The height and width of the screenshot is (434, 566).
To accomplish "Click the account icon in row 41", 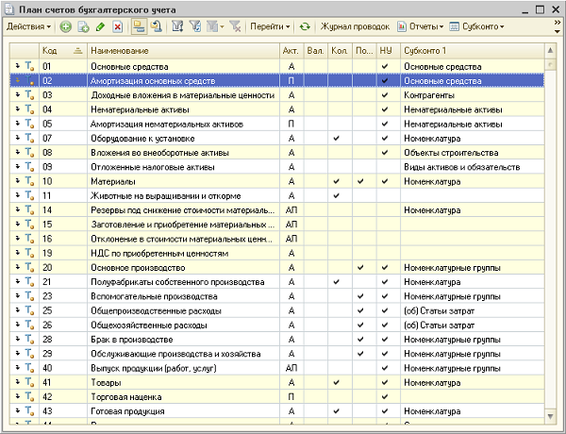I will click(29, 382).
